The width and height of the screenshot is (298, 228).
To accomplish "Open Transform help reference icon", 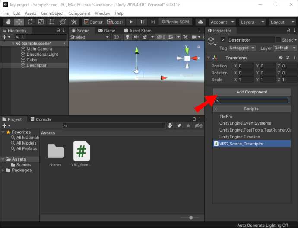I will (281, 58).
